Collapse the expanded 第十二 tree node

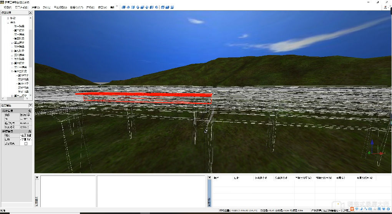pos(12,71)
